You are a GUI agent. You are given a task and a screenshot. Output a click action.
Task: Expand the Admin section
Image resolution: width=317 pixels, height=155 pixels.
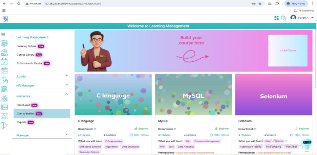point(42,76)
